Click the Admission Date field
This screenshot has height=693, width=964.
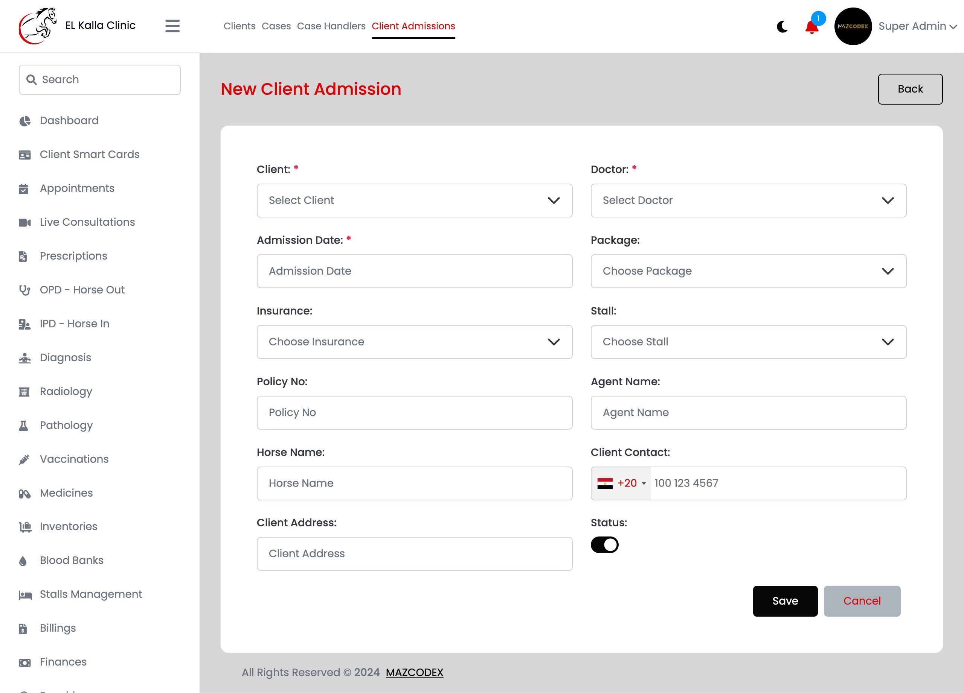point(415,271)
